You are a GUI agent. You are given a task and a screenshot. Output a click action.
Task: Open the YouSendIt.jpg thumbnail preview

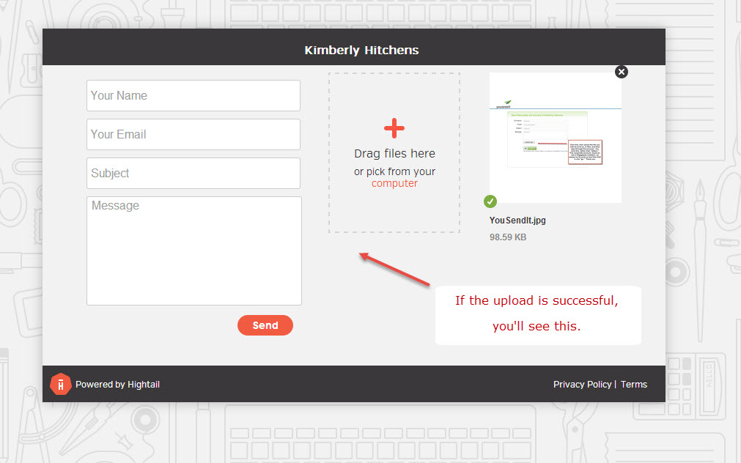click(555, 137)
